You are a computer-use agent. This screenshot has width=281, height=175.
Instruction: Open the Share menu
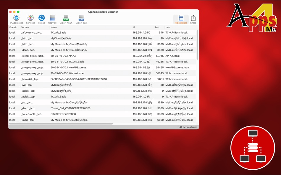193,19
